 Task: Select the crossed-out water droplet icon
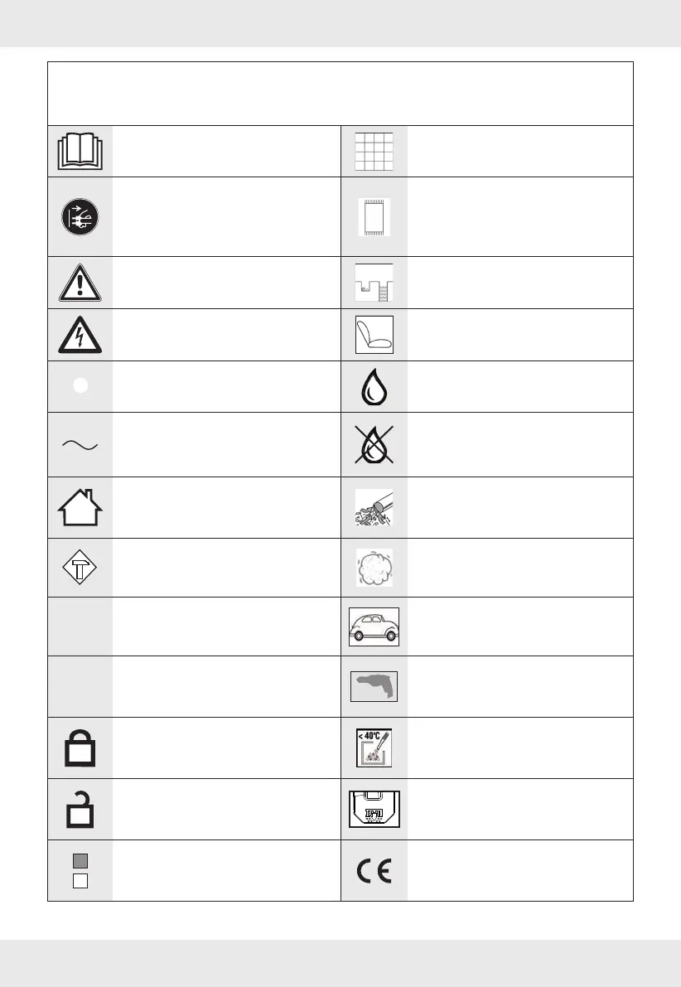374,445
